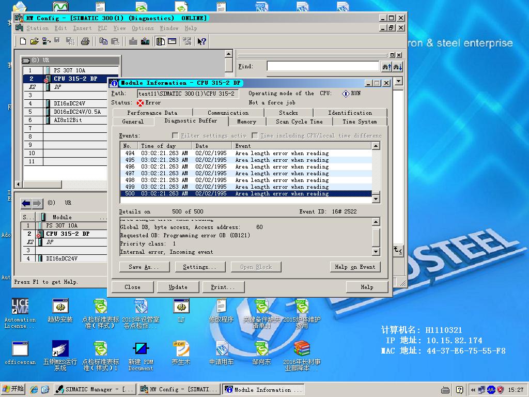This screenshot has width=529, height=397.
Task: Open the Options menu in HW Config
Action: tap(143, 28)
